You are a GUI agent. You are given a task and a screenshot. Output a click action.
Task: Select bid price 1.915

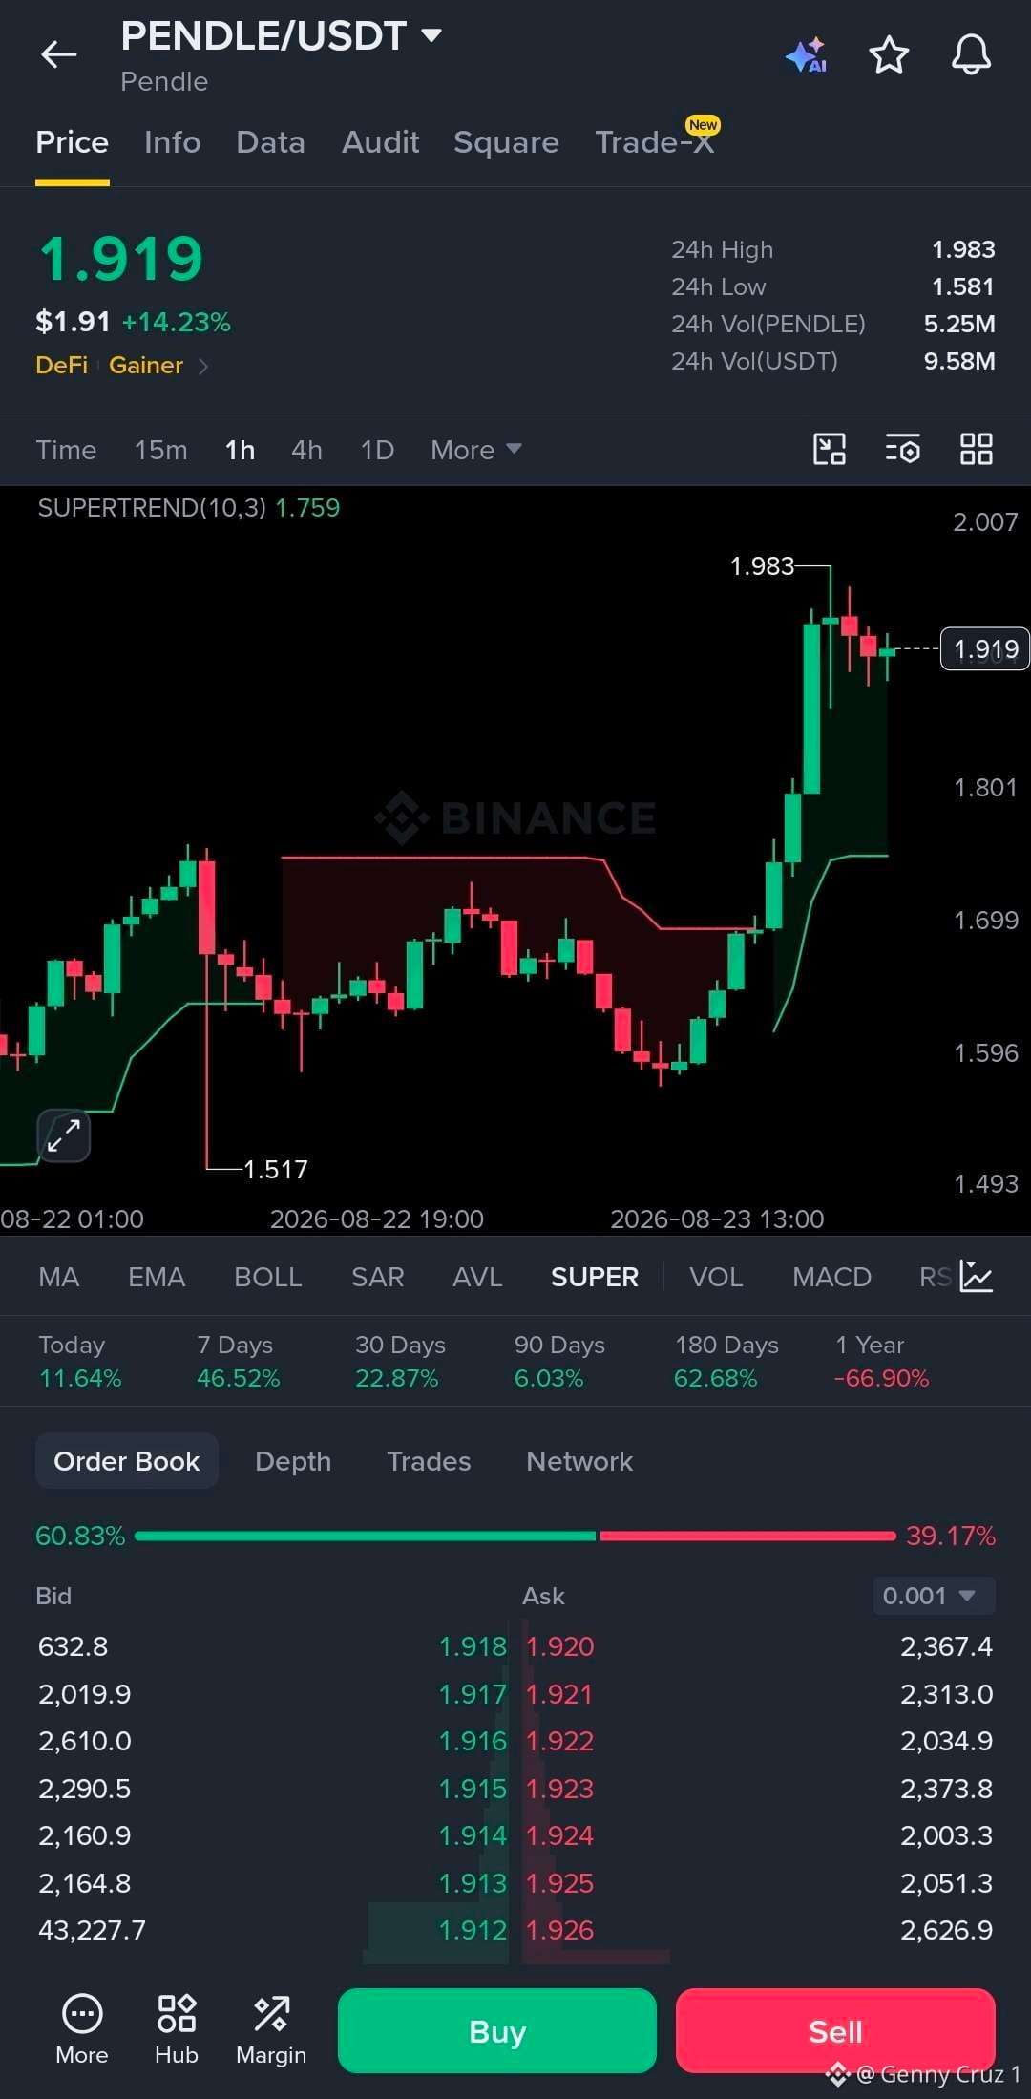(x=473, y=1789)
